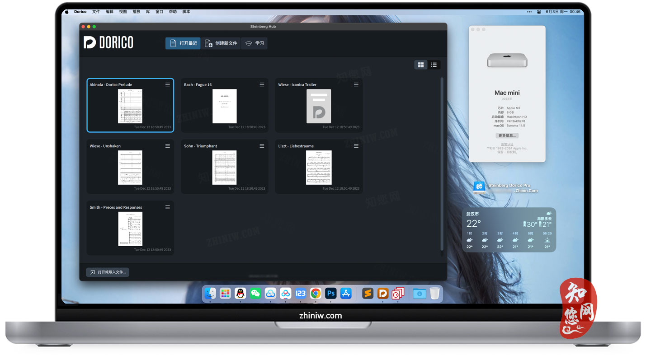Launch Photoshop from the dock

(331, 294)
